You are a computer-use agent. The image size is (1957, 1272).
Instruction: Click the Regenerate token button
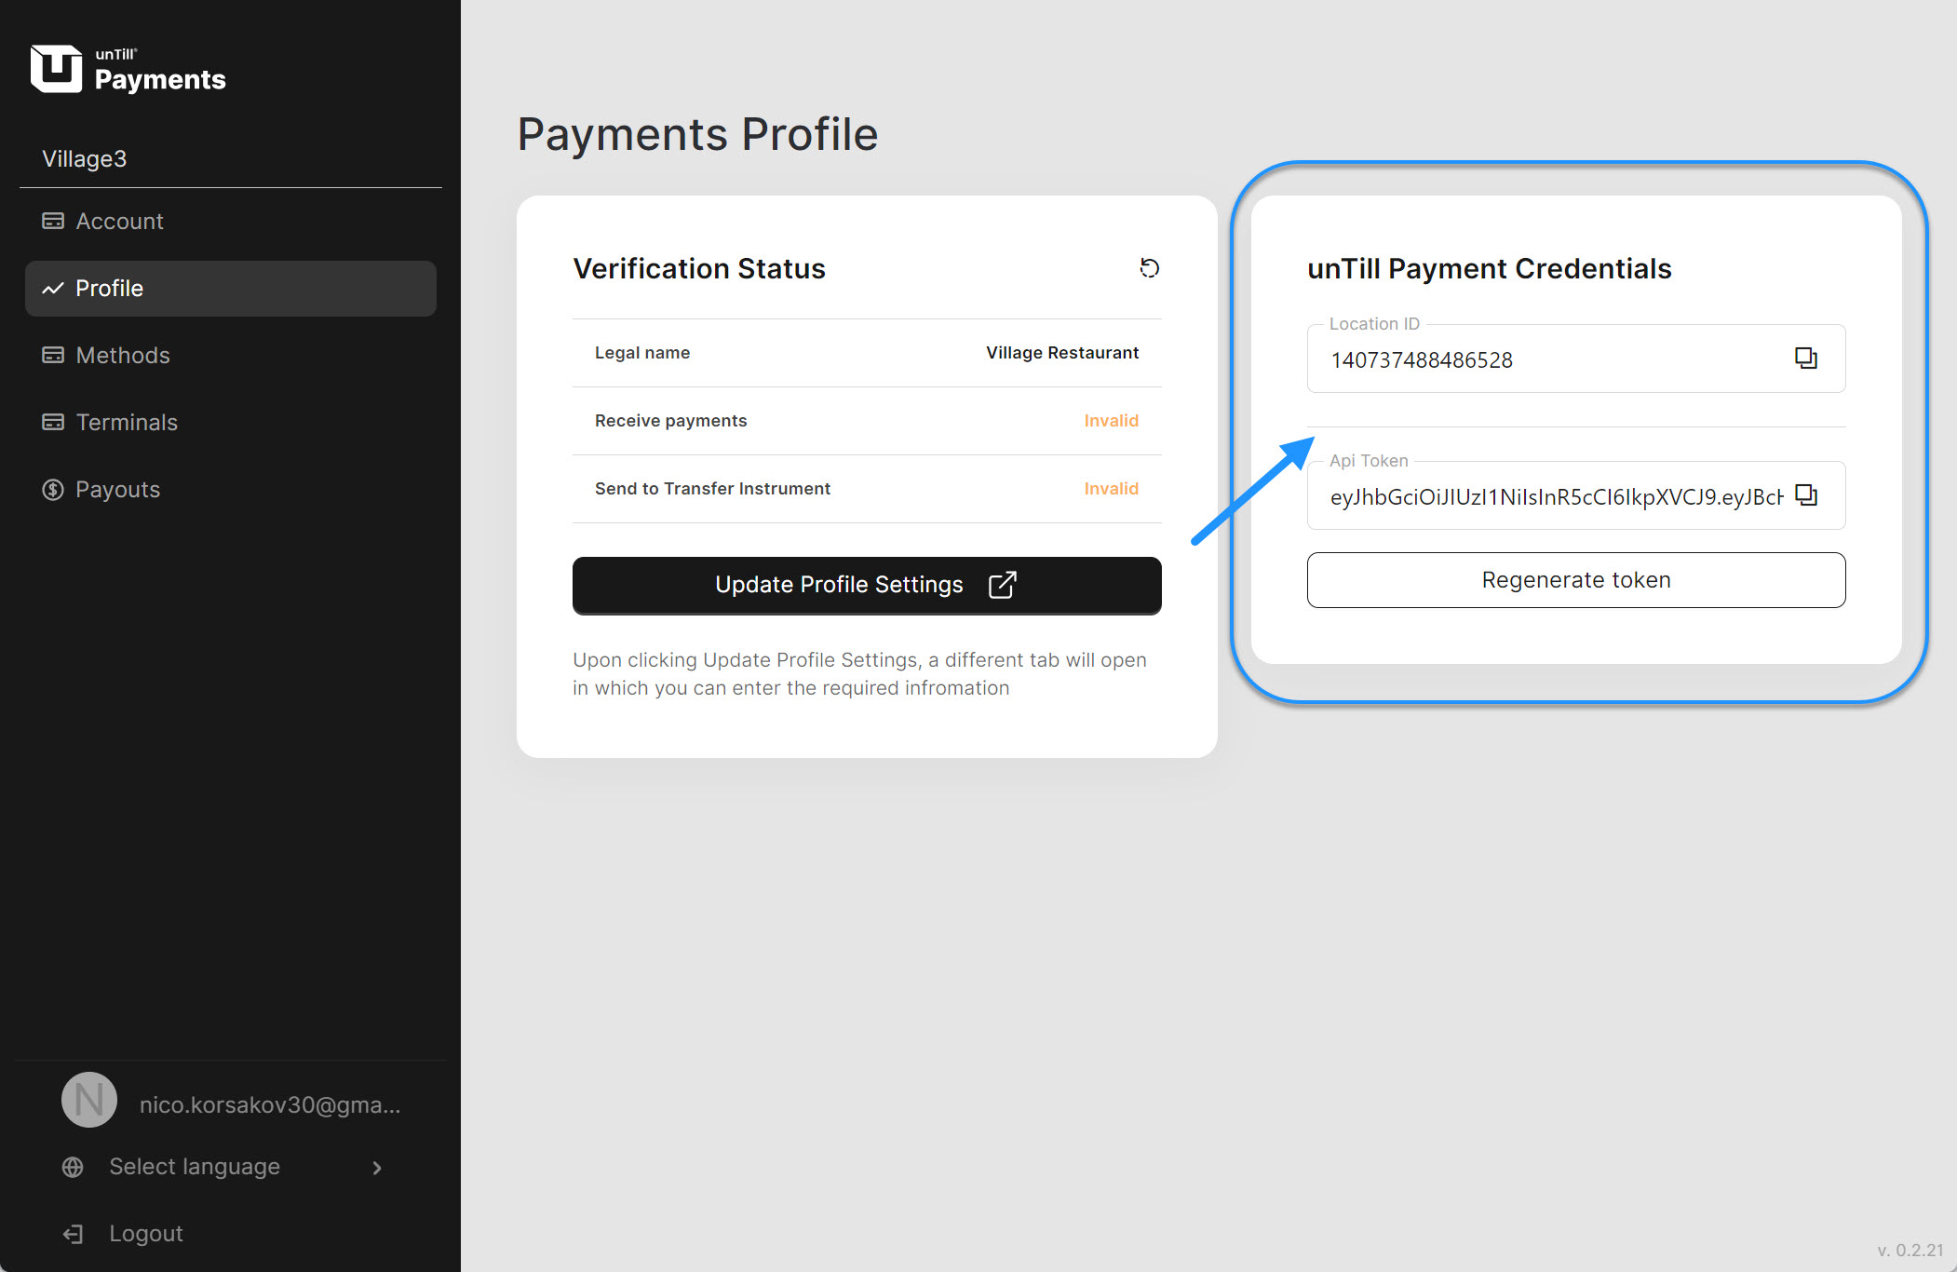pos(1575,580)
